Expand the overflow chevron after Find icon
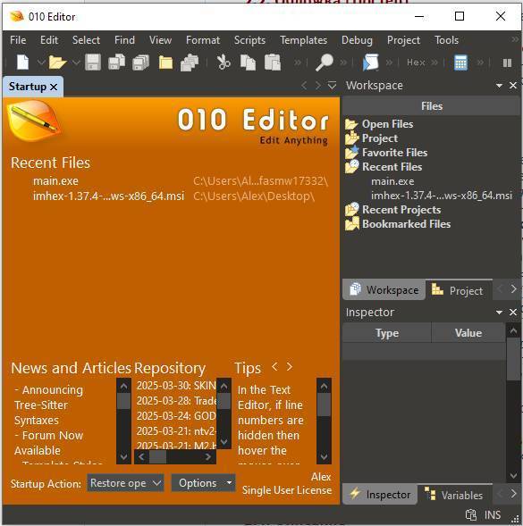 (343, 63)
